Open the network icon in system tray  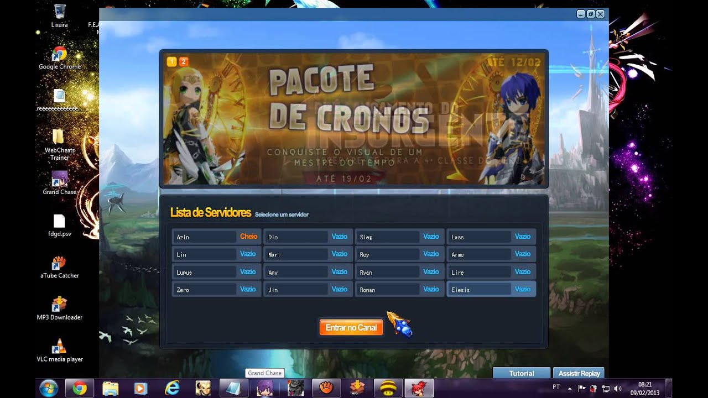click(606, 389)
